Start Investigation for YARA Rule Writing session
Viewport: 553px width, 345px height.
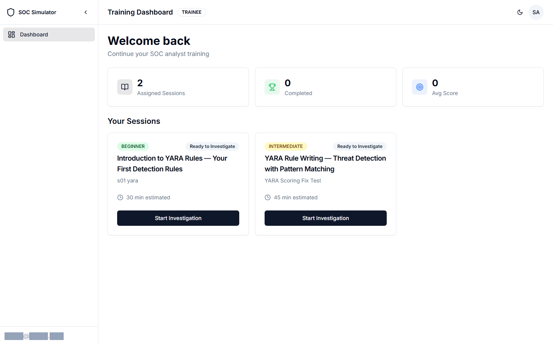(325, 218)
